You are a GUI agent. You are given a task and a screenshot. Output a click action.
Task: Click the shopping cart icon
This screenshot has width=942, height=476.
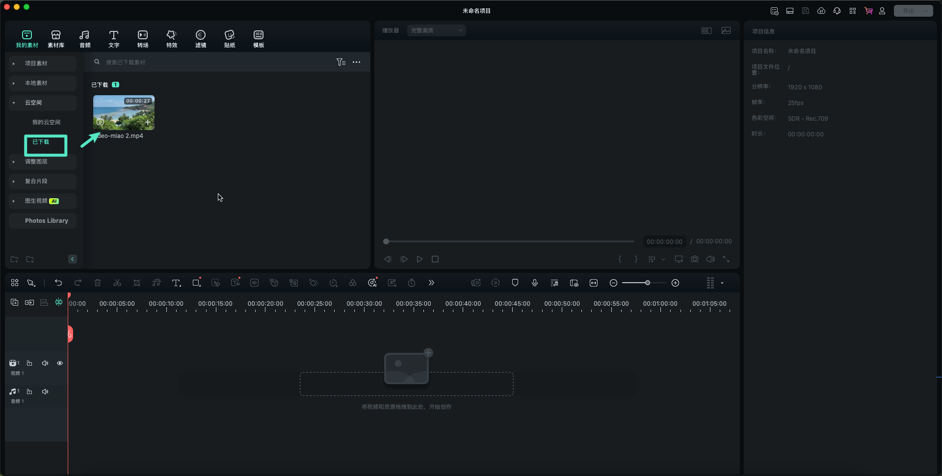[868, 11]
